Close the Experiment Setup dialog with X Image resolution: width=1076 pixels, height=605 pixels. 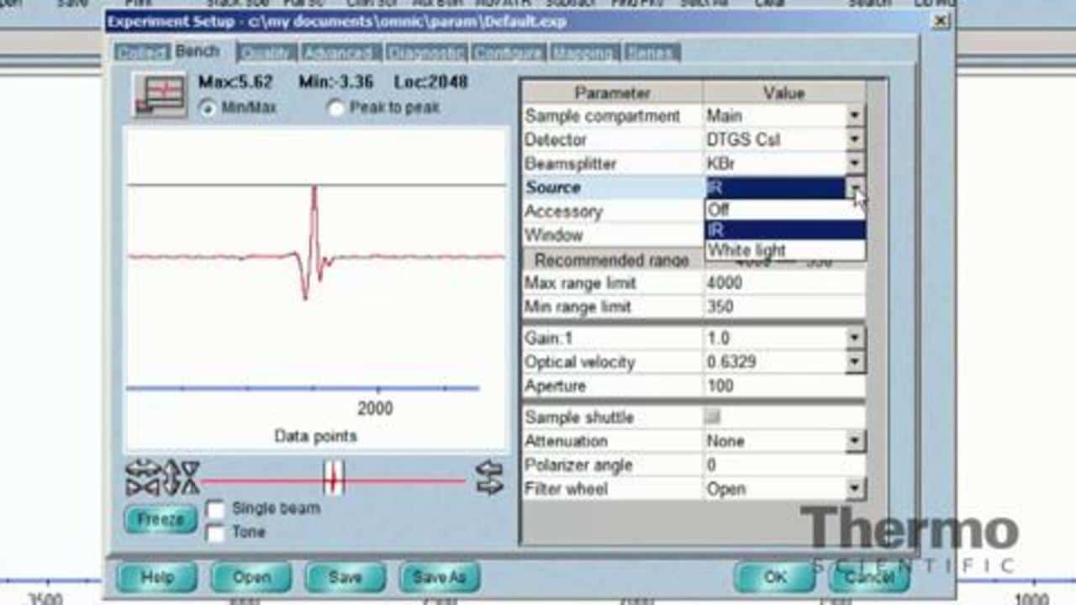point(941,21)
